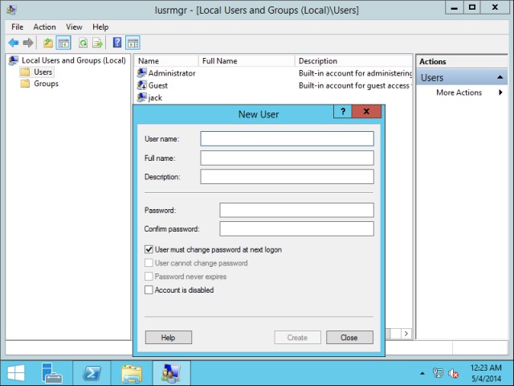Select the jack name text
Viewport: 514px width, 386px height.
click(x=155, y=98)
